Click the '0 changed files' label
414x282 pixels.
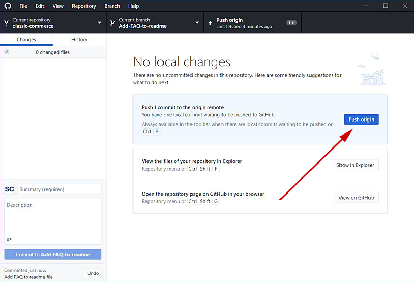(x=53, y=52)
